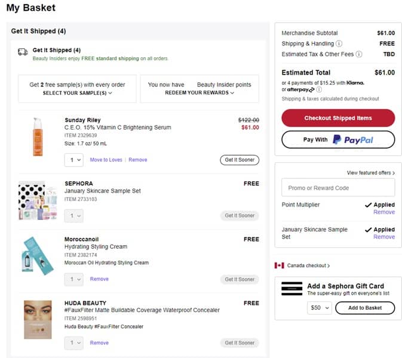The image size is (402, 358).
Task: Open the Huda Beauty concealer thumbnail
Action: click(x=38, y=320)
